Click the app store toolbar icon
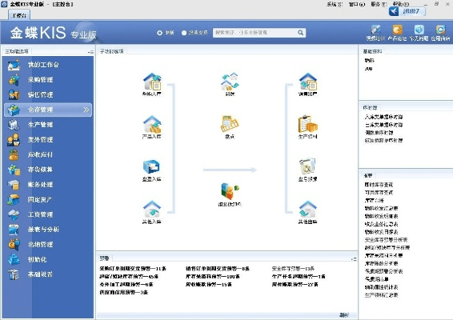This screenshot has height=320, width=453. [440, 33]
